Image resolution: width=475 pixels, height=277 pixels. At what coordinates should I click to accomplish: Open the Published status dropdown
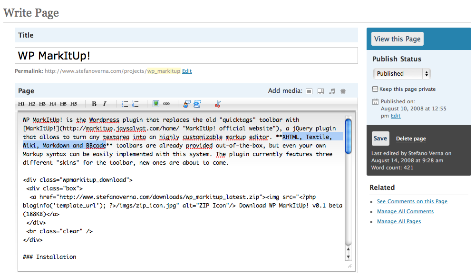(402, 74)
